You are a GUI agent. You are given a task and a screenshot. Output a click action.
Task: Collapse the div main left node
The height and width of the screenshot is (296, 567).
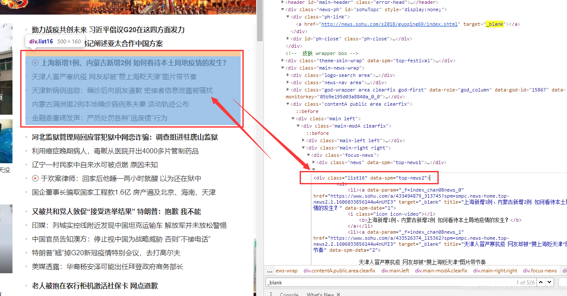coord(293,119)
